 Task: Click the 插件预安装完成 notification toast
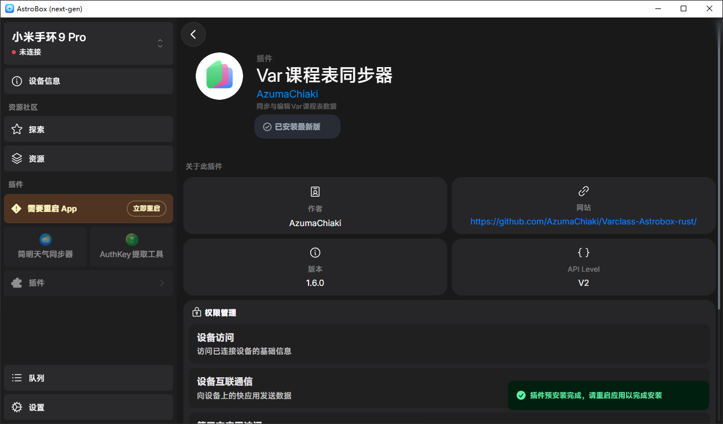point(609,395)
